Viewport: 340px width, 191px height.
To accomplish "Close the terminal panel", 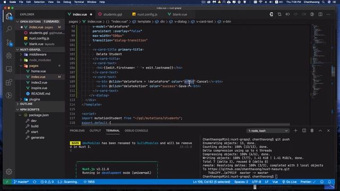I will click(328, 131).
